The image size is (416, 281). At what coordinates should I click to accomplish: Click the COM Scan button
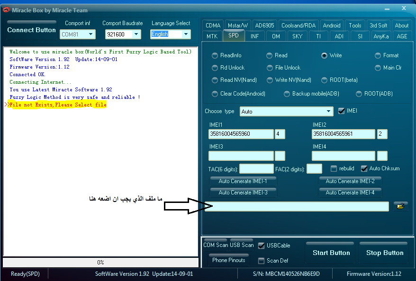(216, 245)
